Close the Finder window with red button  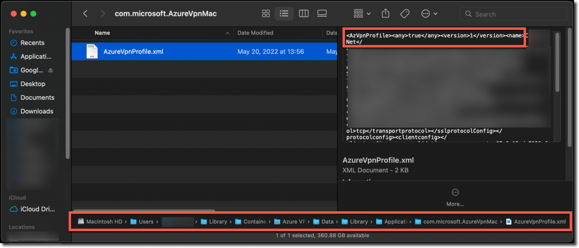coord(14,14)
